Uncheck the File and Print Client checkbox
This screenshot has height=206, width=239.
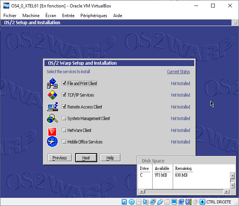click(64, 84)
